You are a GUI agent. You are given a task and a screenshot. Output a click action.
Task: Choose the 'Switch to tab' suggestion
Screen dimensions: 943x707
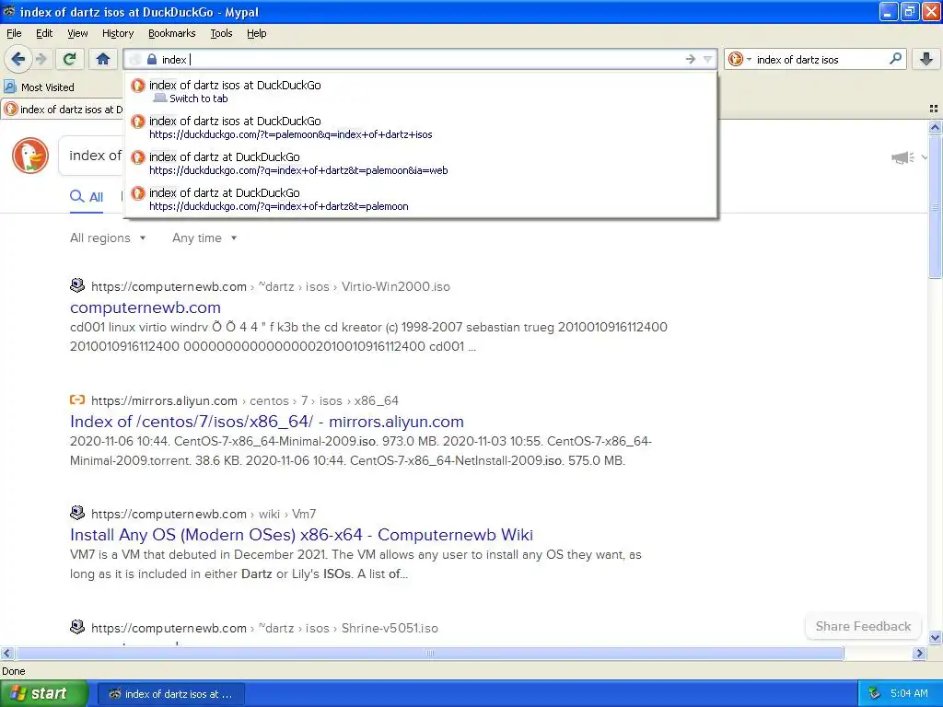(x=421, y=91)
